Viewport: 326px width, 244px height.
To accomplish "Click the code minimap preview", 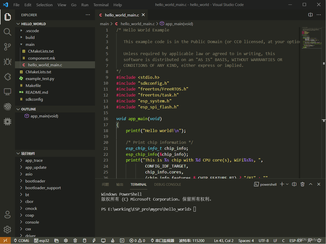I will (311, 37).
